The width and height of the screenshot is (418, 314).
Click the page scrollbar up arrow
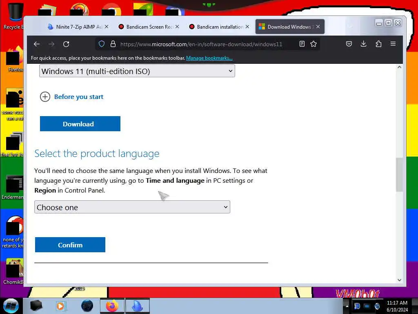(399, 67)
